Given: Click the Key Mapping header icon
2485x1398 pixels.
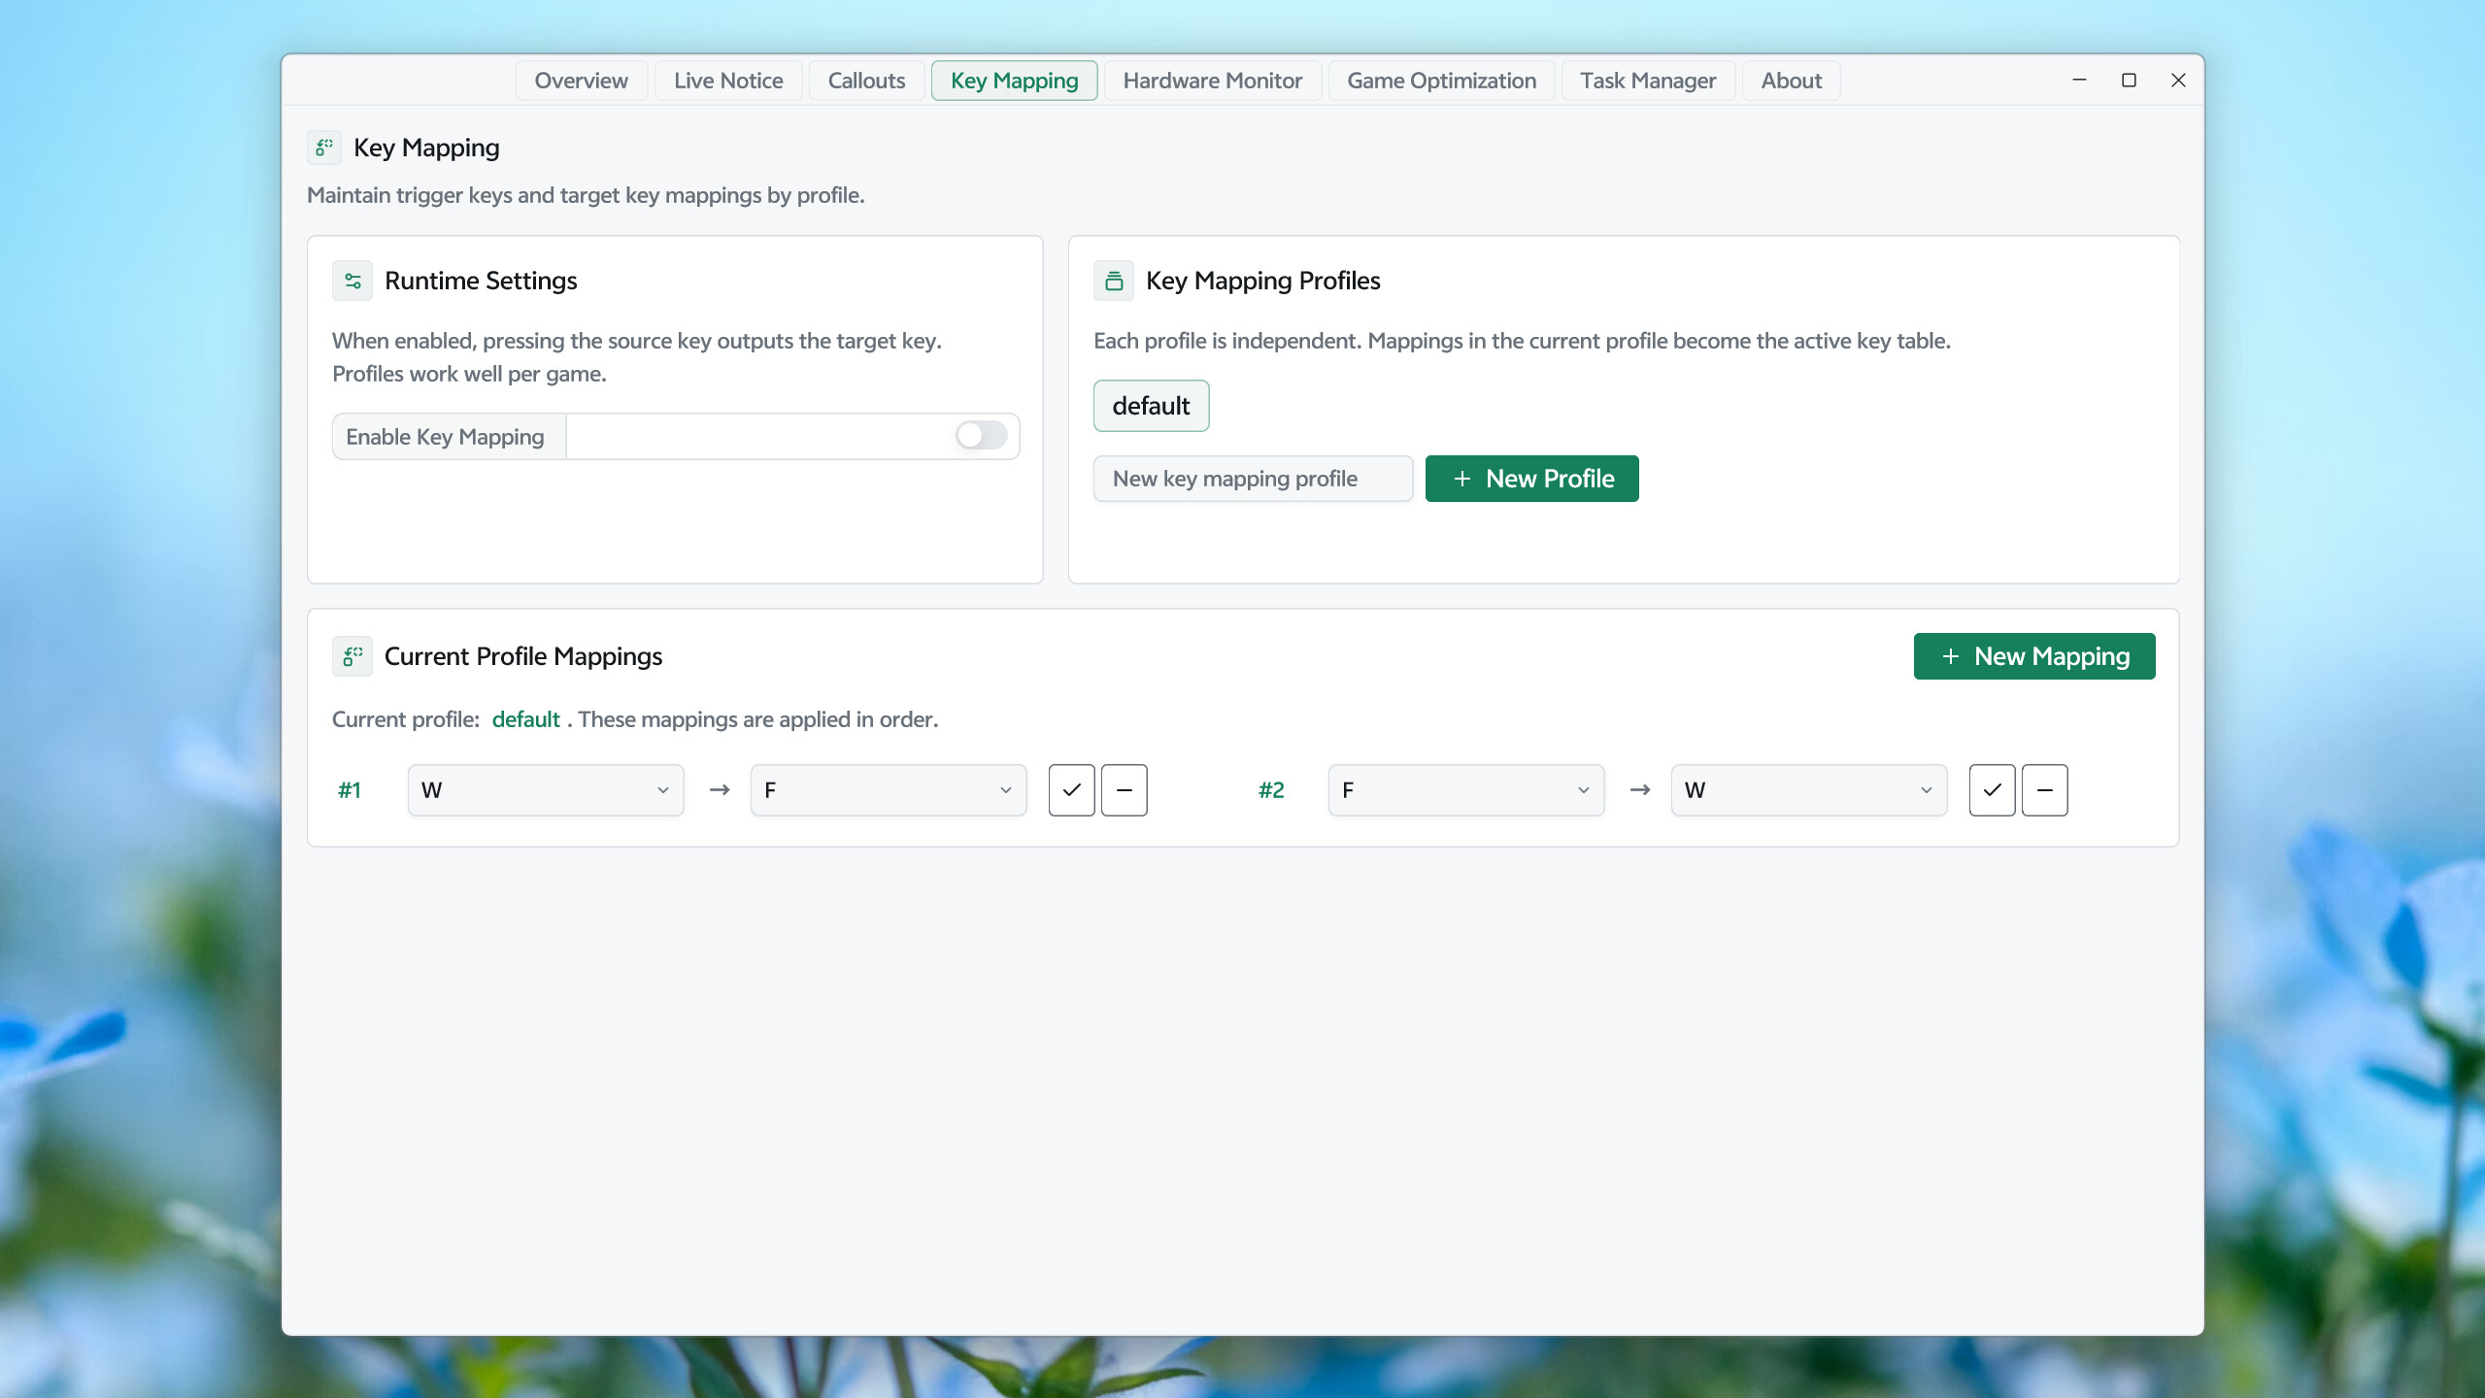Looking at the screenshot, I should point(324,148).
